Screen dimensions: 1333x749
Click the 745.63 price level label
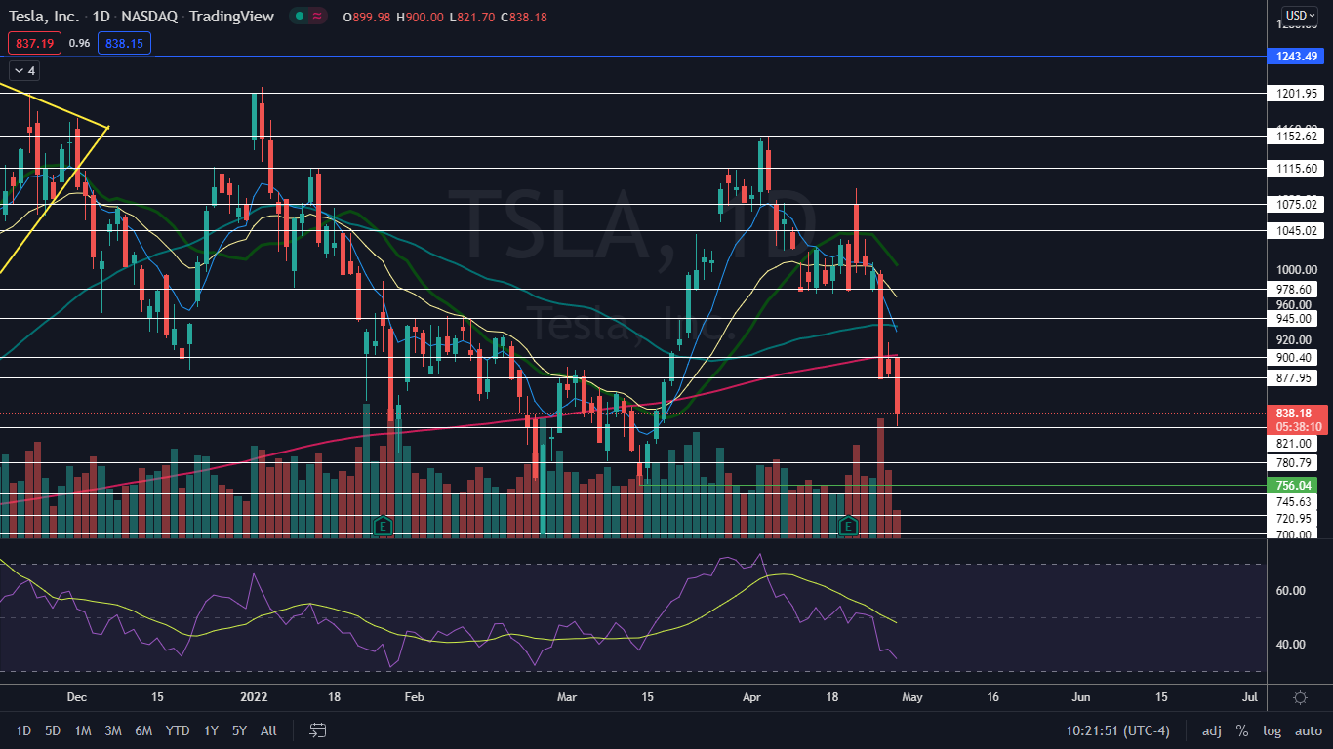[1294, 502]
